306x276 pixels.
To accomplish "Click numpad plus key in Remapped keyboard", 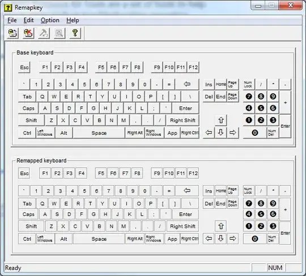I will tap(285, 210).
